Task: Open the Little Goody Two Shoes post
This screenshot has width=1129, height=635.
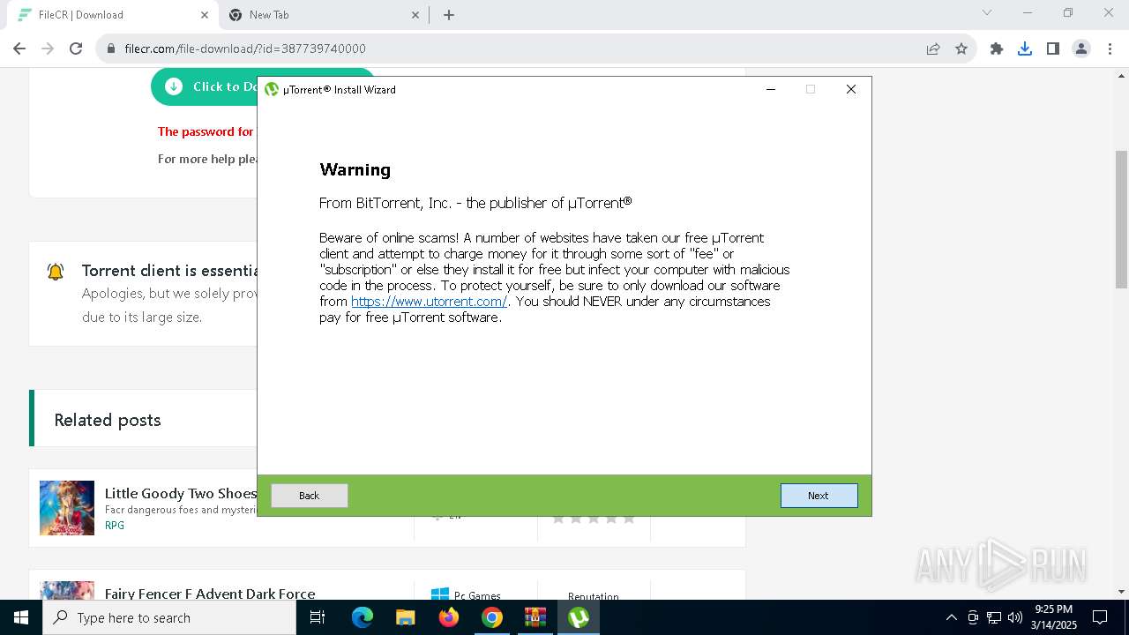Action: coord(181,493)
